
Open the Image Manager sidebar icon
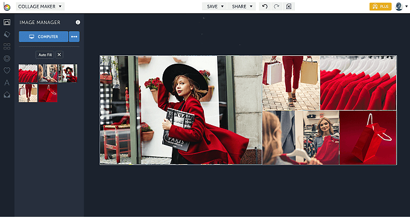click(7, 22)
